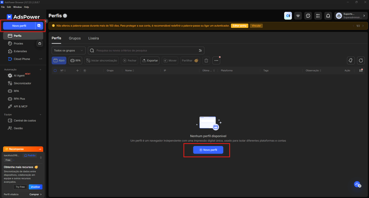The height and width of the screenshot is (198, 369).
Task: Open the orange Recompensa banner
Action: [x=23, y=149]
